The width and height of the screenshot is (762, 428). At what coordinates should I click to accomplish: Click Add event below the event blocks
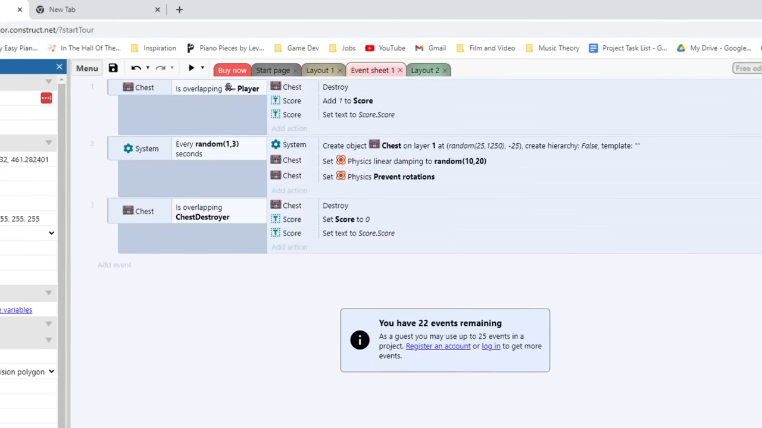coord(114,265)
